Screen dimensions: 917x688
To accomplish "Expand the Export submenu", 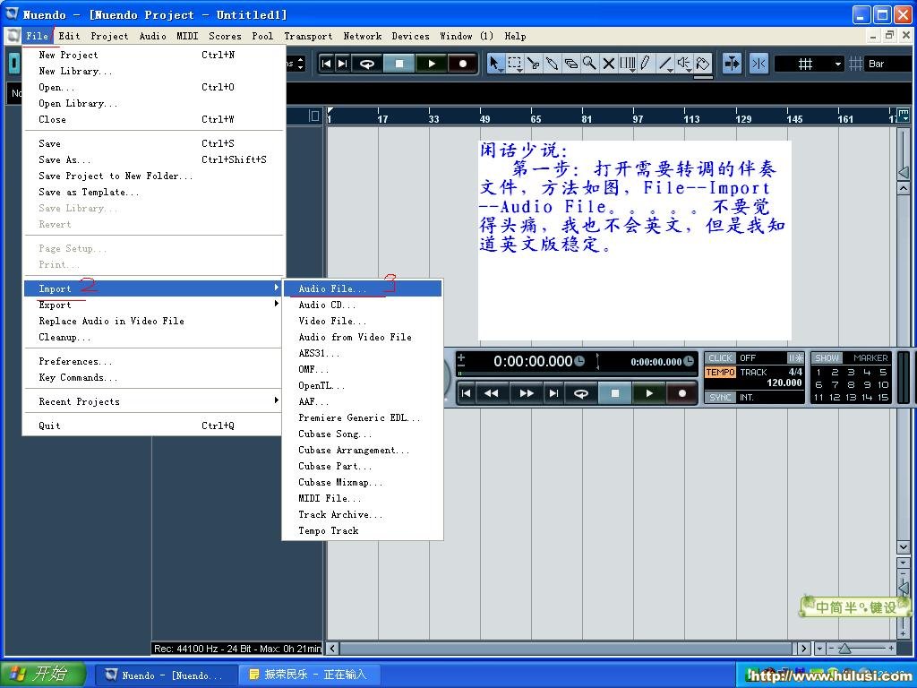I will click(152, 305).
